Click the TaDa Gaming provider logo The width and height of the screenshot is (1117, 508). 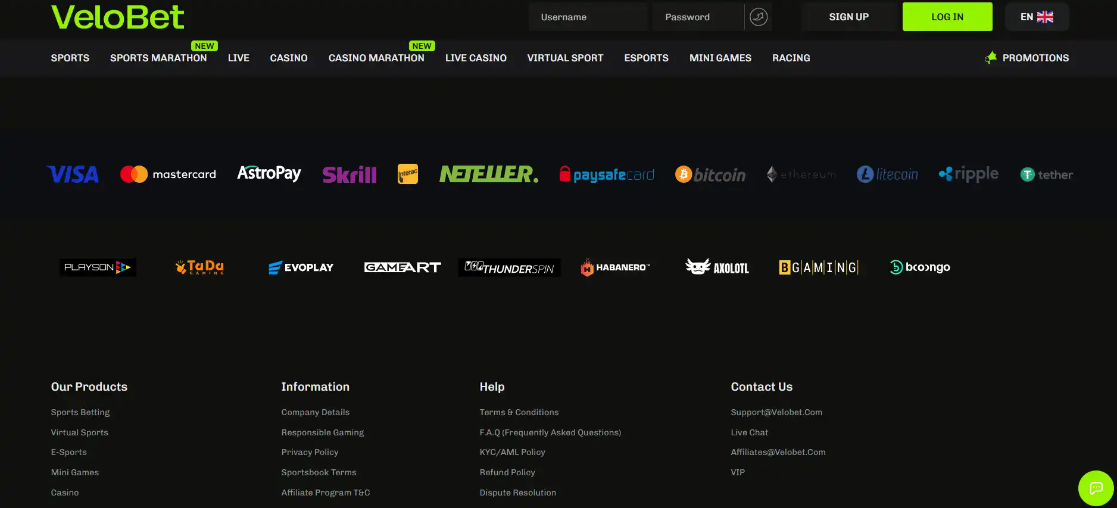click(x=200, y=267)
